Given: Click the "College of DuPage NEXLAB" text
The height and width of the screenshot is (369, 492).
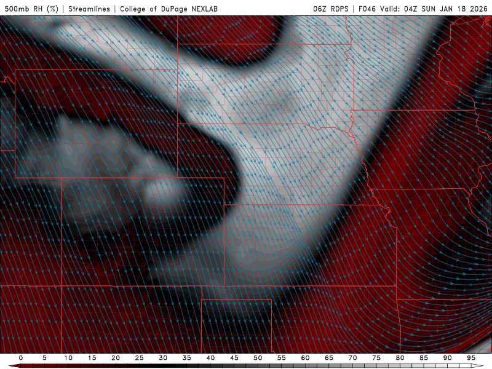Looking at the screenshot, I should click(x=169, y=9).
